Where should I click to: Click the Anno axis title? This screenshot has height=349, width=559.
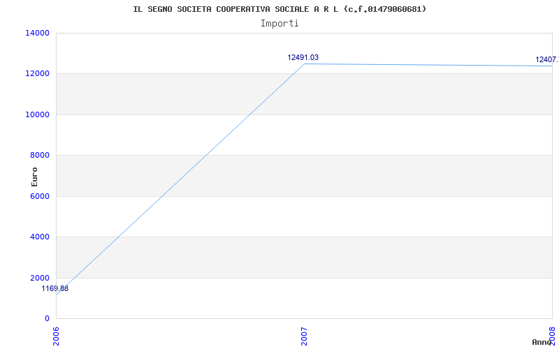coord(542,342)
